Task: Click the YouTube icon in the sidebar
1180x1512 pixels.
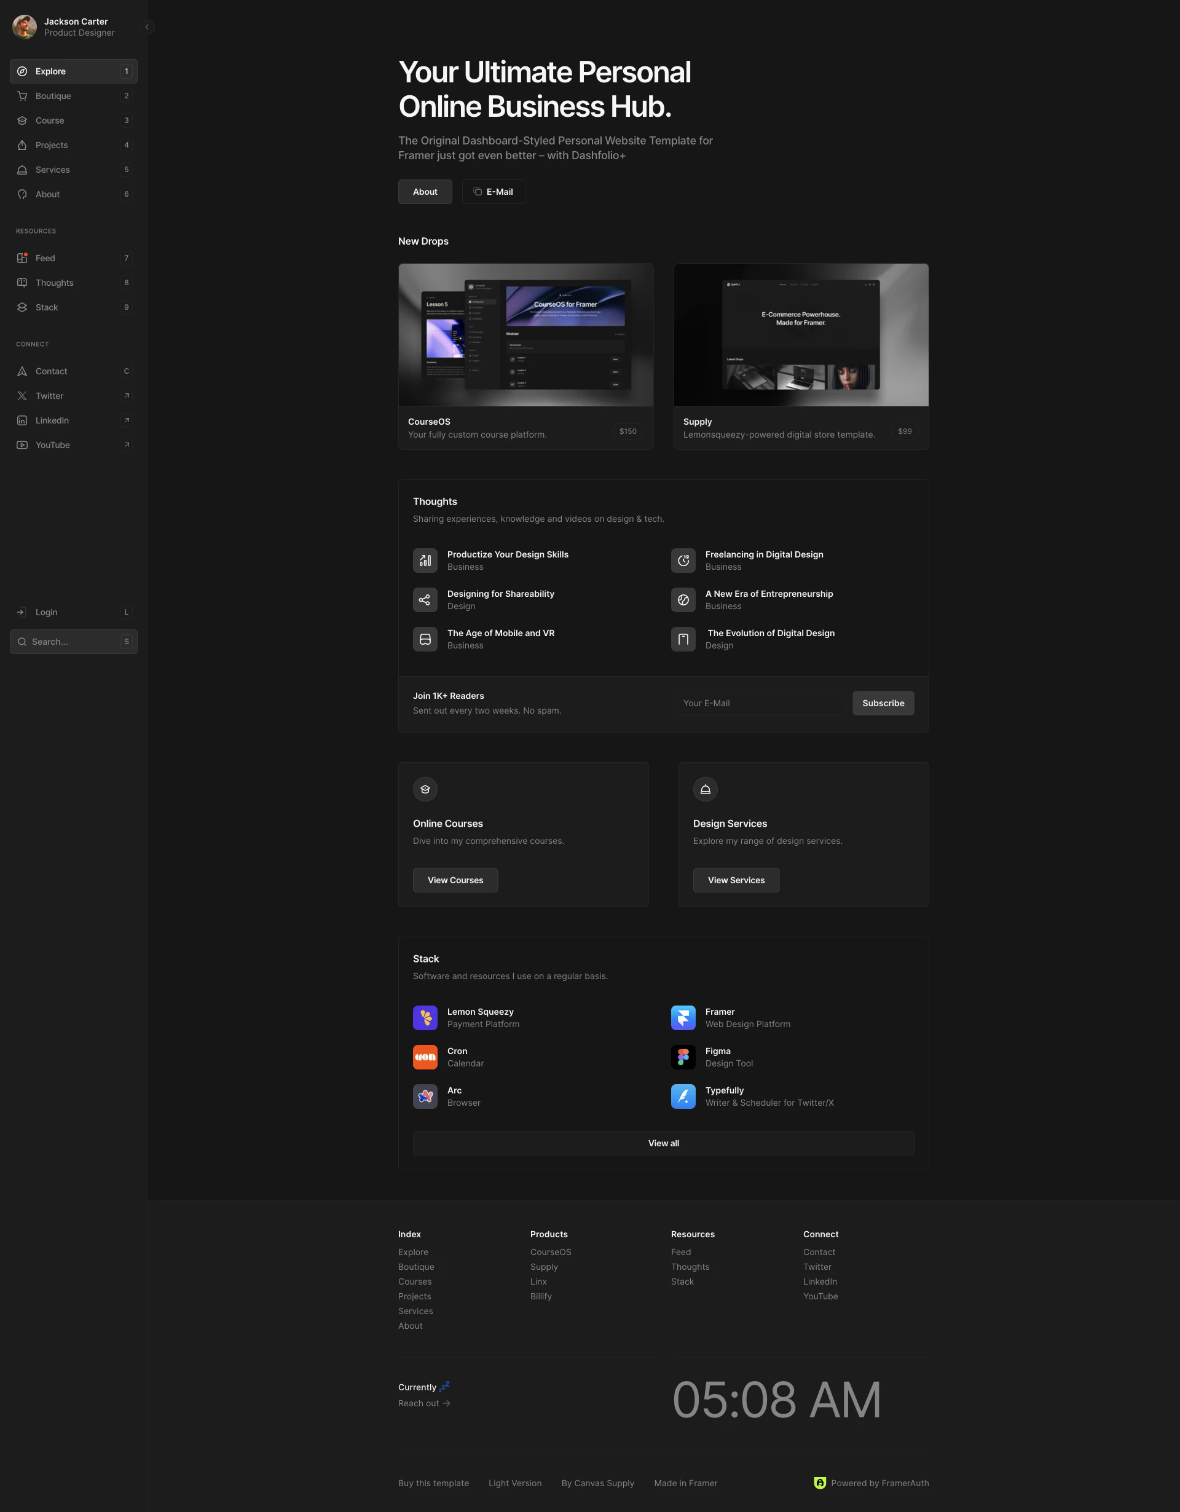Action: pos(22,444)
